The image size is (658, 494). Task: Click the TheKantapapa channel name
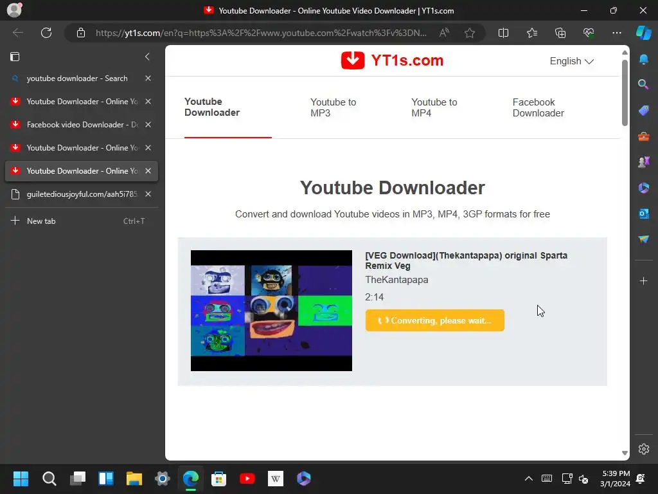pyautogui.click(x=396, y=280)
